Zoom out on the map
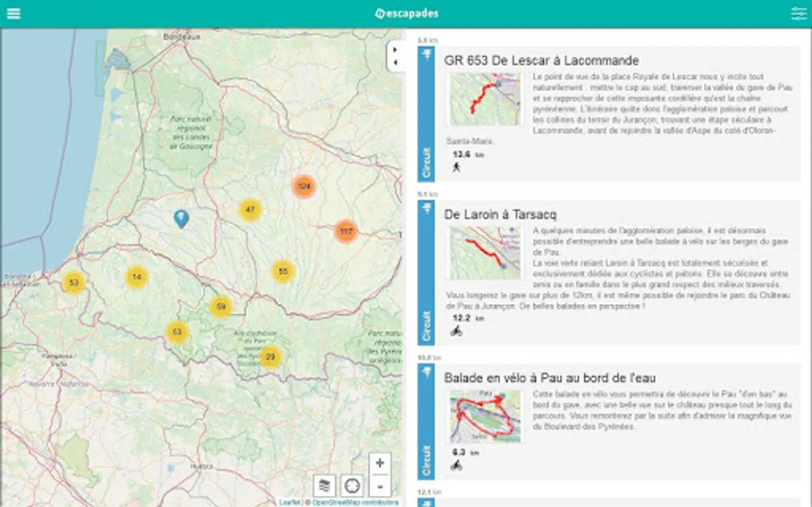 point(380,486)
